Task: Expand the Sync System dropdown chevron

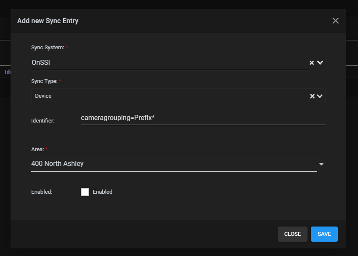Action: [x=320, y=63]
